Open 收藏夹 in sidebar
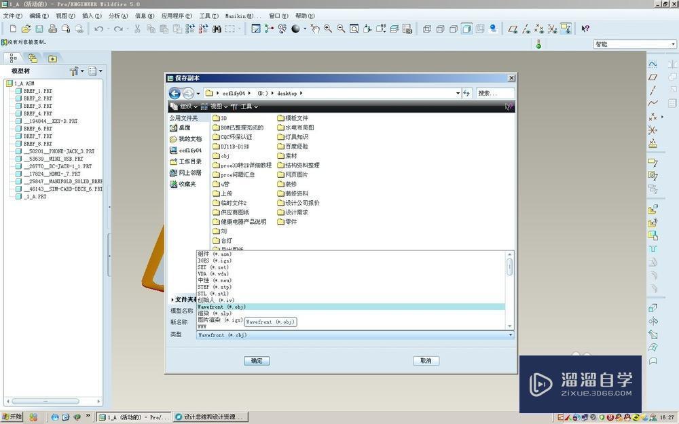This screenshot has width=679, height=424. coord(183,184)
